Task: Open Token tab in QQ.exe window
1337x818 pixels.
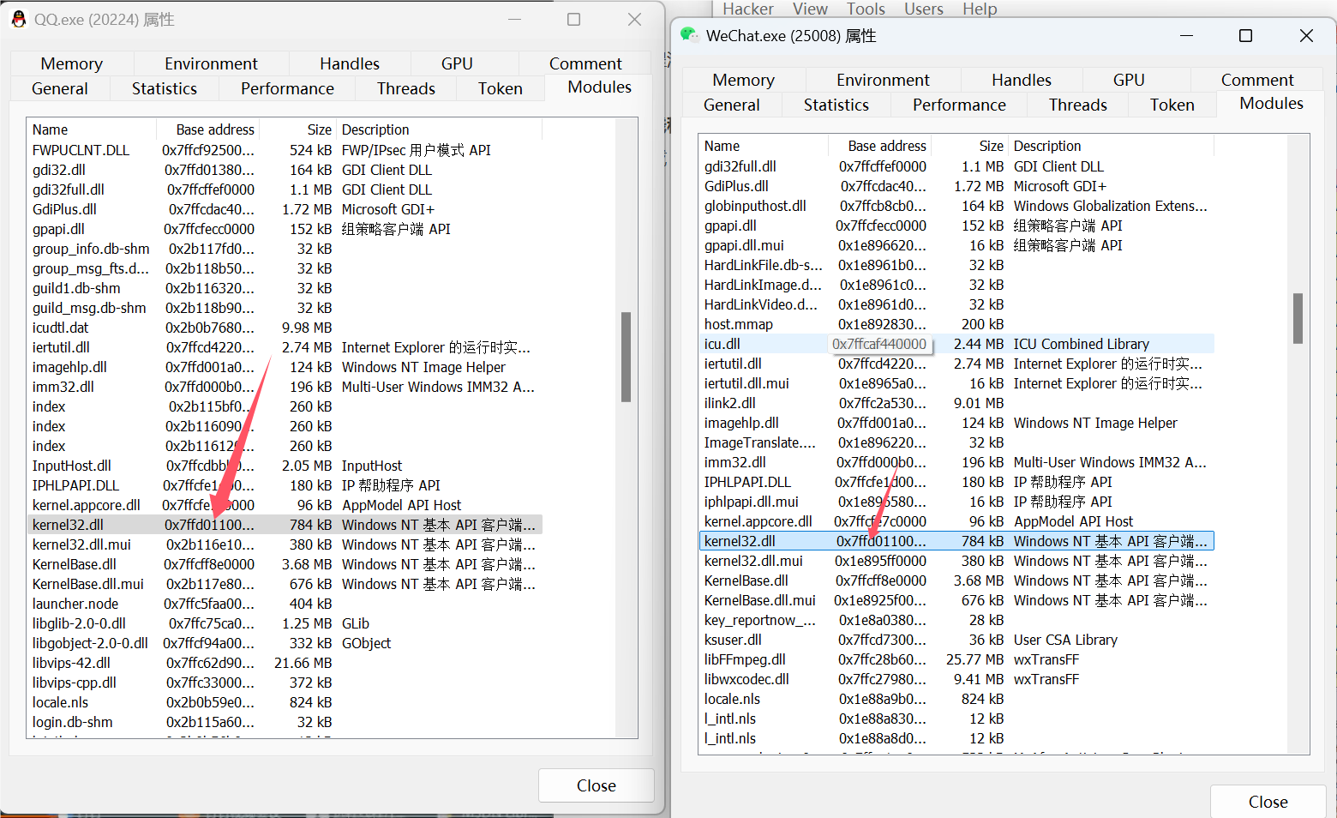Action: (501, 88)
